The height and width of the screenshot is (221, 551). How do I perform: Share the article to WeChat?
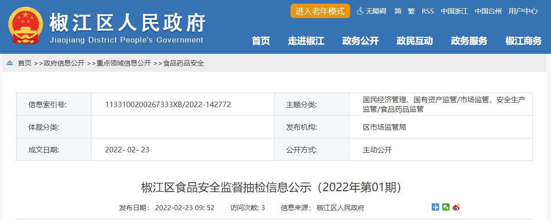point(446,207)
